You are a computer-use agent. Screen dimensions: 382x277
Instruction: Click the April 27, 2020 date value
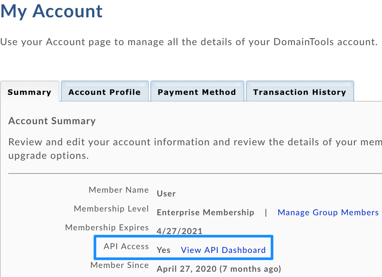[219, 269]
